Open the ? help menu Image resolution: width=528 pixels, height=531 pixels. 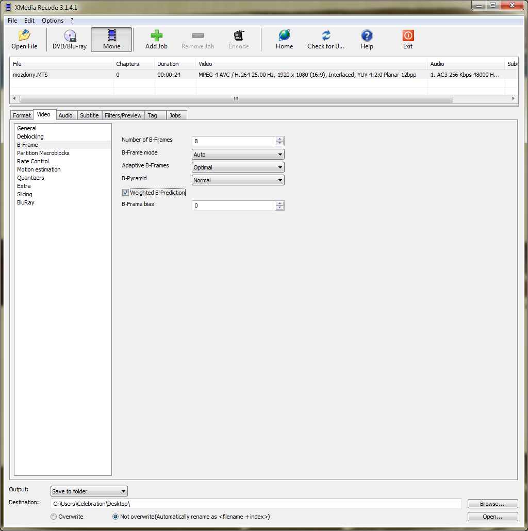tap(72, 20)
